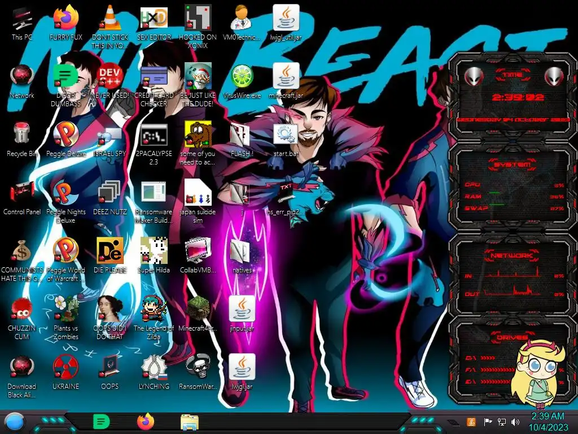Click the Start orb on the taskbar

pyautogui.click(x=15, y=423)
